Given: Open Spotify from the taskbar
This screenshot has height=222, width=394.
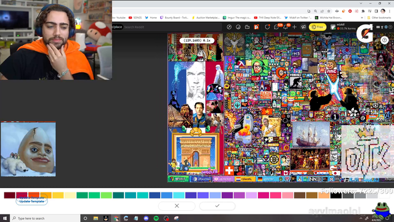Looking at the screenshot, I should point(156,218).
